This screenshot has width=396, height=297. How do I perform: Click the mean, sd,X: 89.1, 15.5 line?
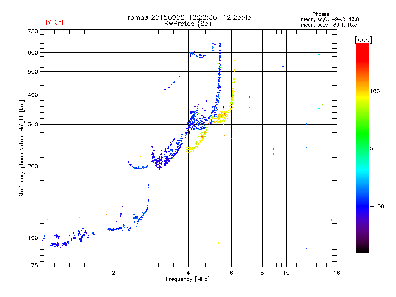point(329,25)
